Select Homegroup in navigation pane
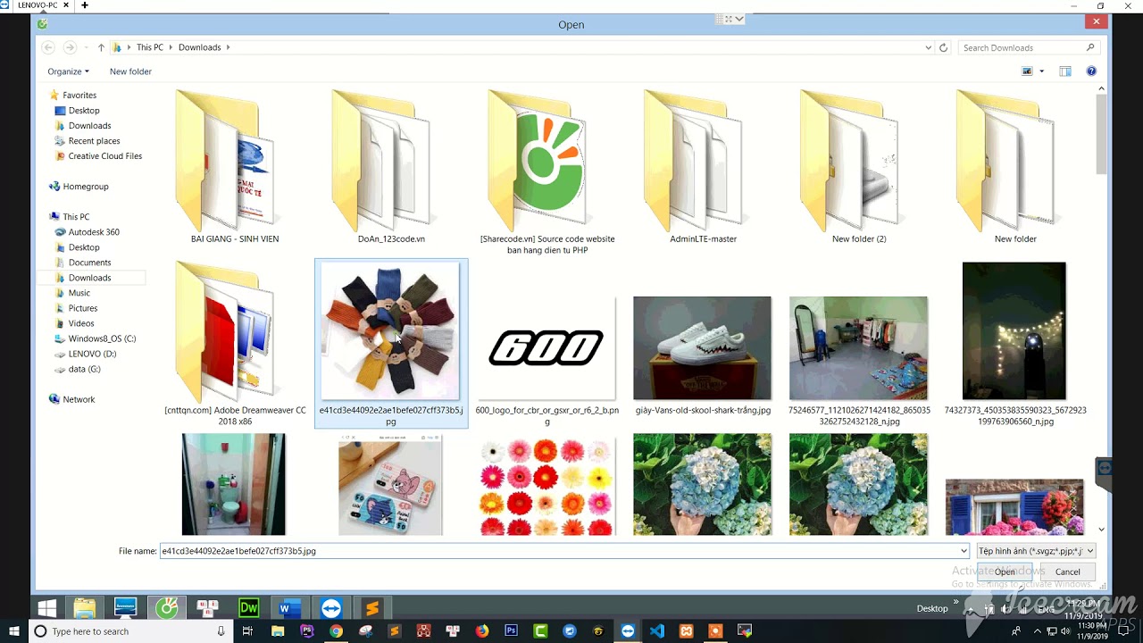This screenshot has height=643, width=1143. pyautogui.click(x=86, y=187)
